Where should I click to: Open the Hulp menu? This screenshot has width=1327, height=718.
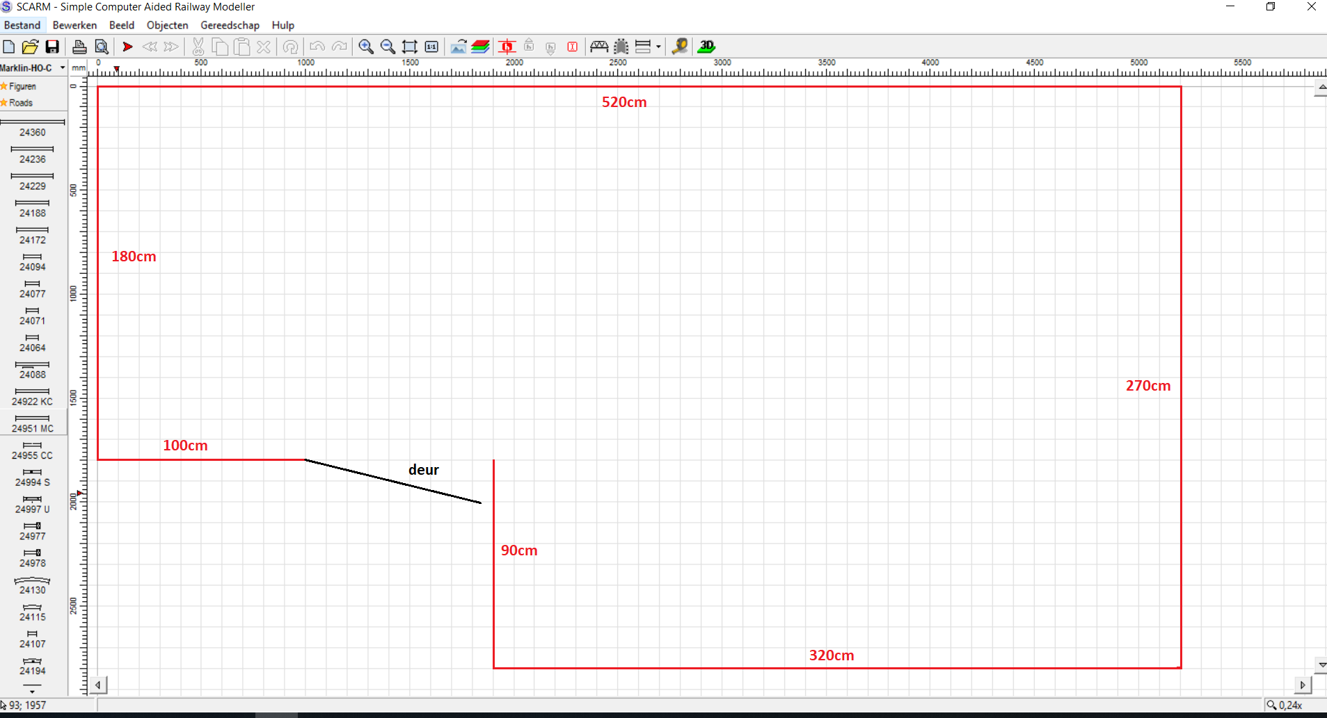pos(283,25)
